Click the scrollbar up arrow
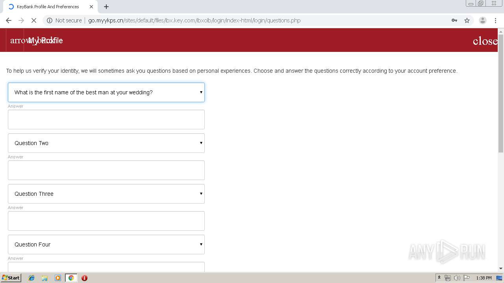 click(x=501, y=31)
